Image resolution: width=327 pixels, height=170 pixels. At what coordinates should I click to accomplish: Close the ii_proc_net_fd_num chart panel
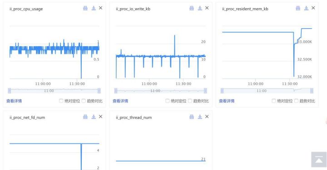100,117
